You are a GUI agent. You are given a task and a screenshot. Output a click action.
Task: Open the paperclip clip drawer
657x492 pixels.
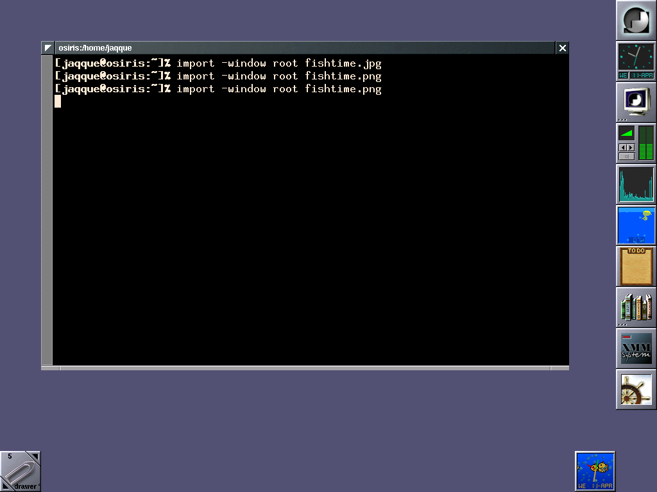point(20,471)
